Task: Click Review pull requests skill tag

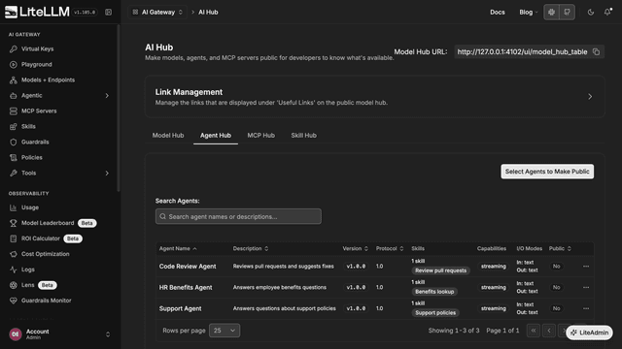Action: pyautogui.click(x=440, y=270)
